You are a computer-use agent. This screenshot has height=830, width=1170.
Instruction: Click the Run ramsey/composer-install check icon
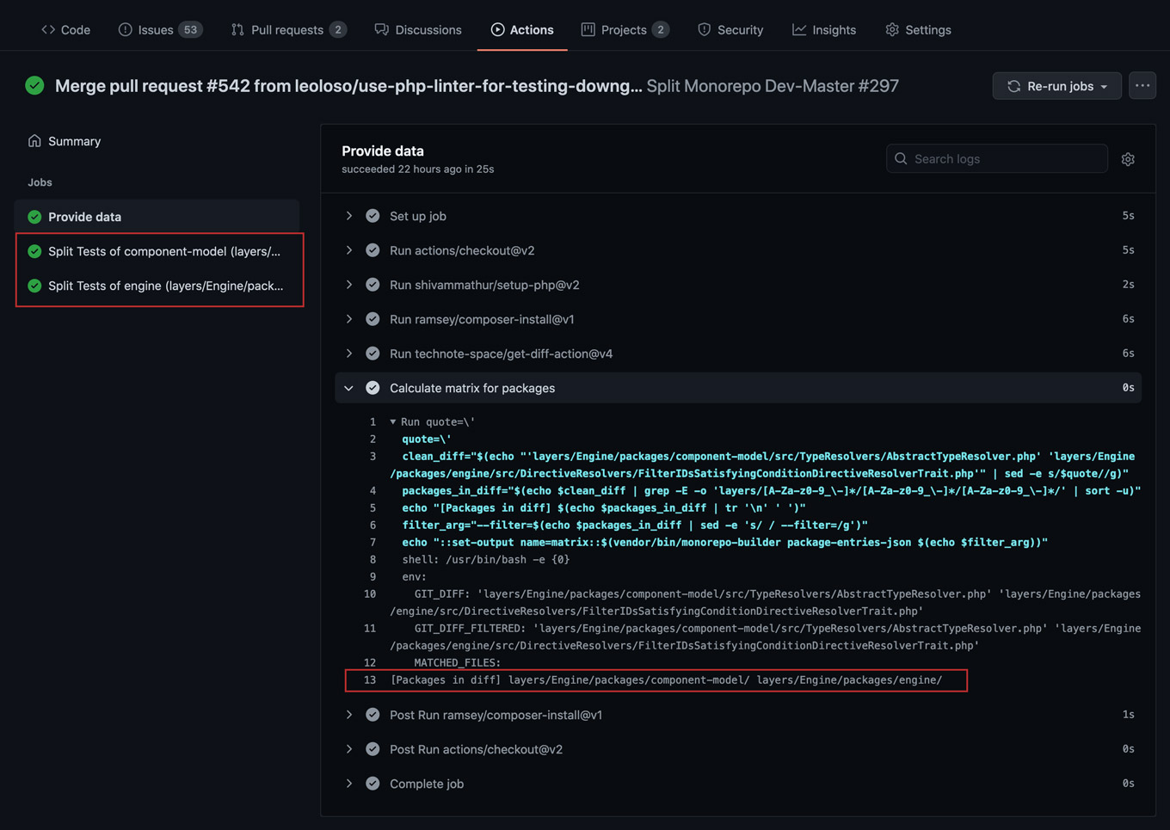coord(373,319)
